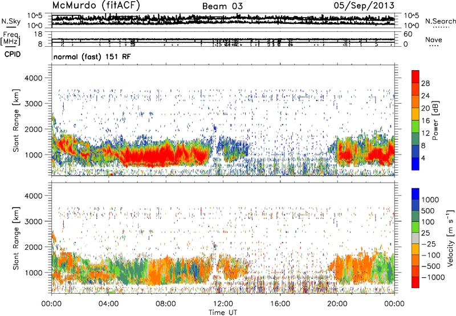Click the "-25" label on Velocity color bar

429,244
